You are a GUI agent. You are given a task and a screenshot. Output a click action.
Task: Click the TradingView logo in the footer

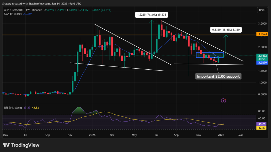(x=21, y=145)
